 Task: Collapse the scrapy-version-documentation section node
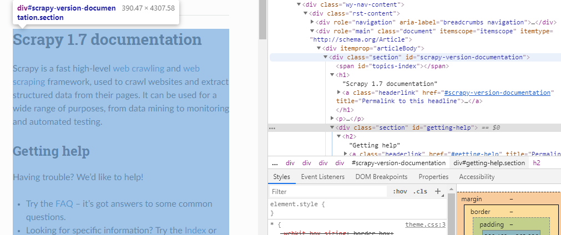[x=325, y=57]
